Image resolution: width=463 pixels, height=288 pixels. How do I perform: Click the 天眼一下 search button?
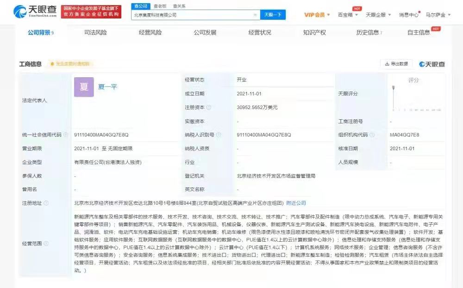(x=273, y=15)
